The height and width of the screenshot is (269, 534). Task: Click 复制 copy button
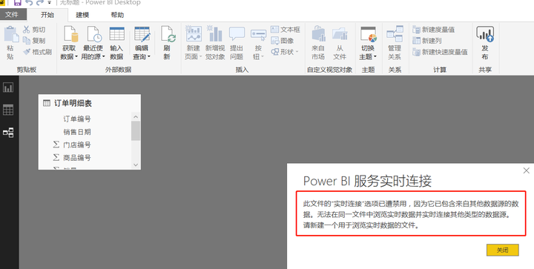[34, 41]
